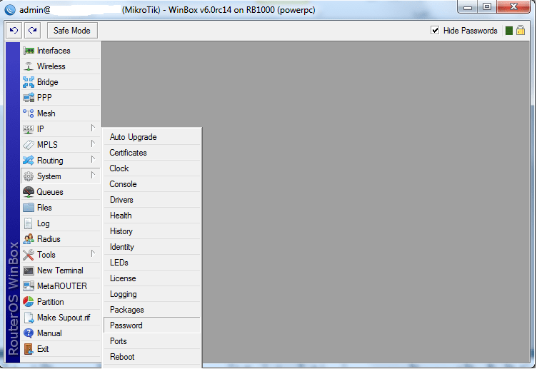
Task: Click the Tools wrench icon
Action: [29, 255]
